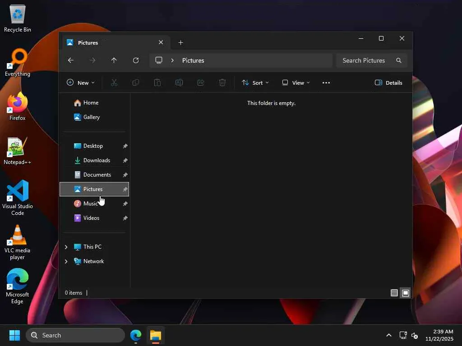Go up one folder level with up arrow
The image size is (462, 346).
pos(114,60)
